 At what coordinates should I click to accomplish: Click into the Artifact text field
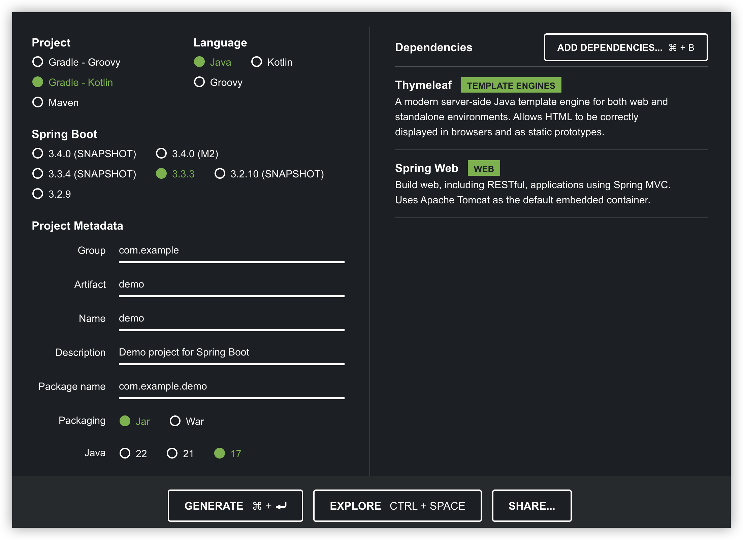point(231,284)
